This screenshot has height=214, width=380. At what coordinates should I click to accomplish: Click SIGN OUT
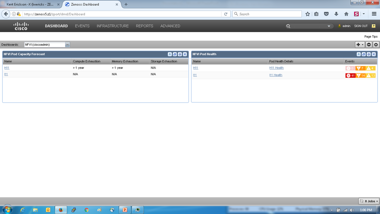point(361,26)
